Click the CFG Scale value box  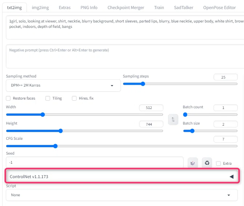click(x=225, y=139)
